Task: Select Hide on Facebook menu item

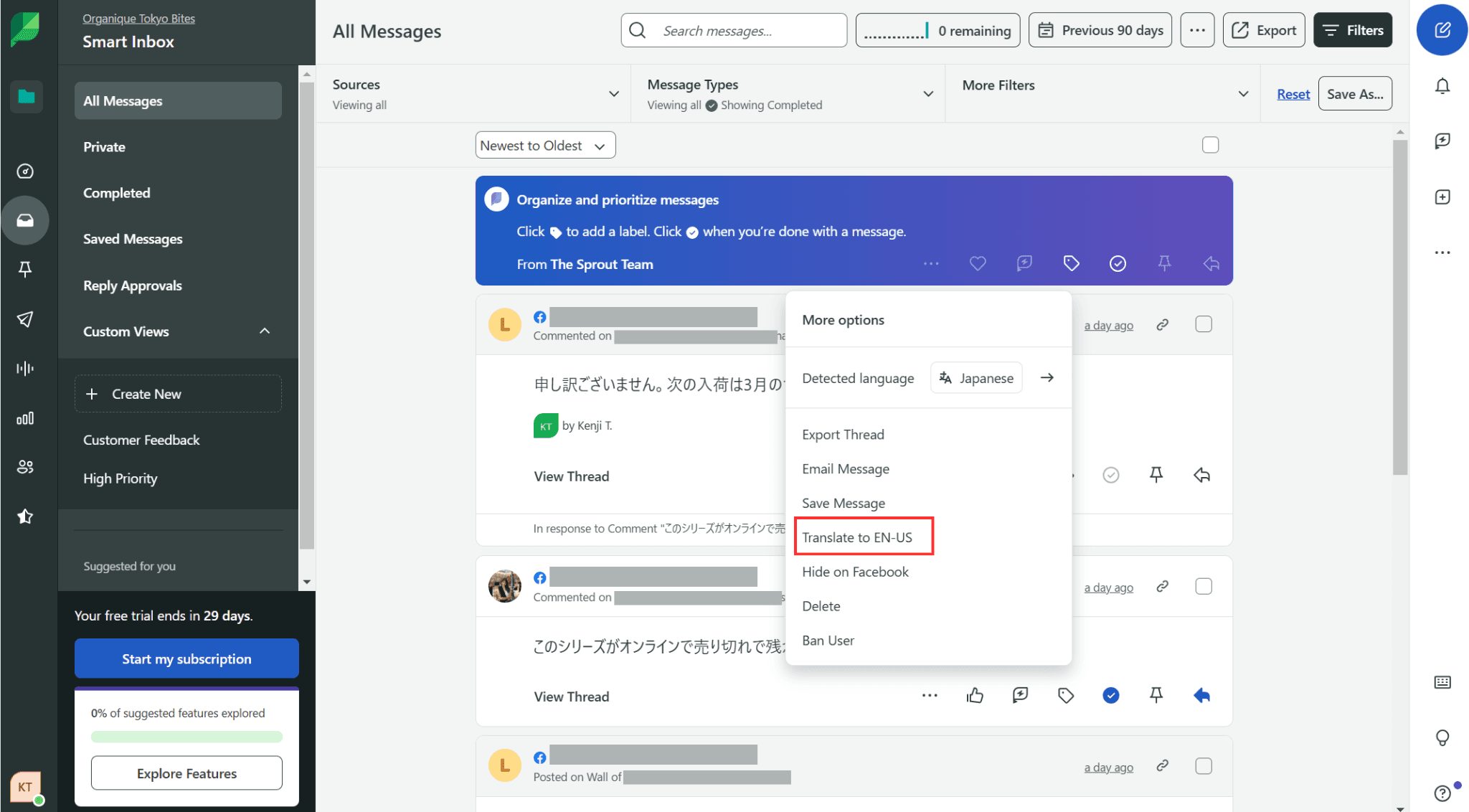Action: (855, 572)
